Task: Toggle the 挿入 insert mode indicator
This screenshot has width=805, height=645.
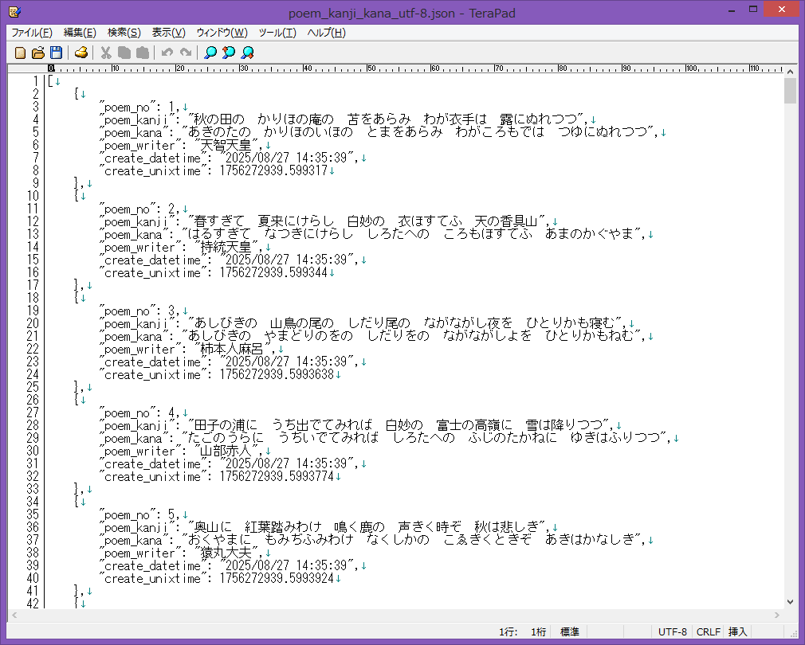Action: [738, 631]
